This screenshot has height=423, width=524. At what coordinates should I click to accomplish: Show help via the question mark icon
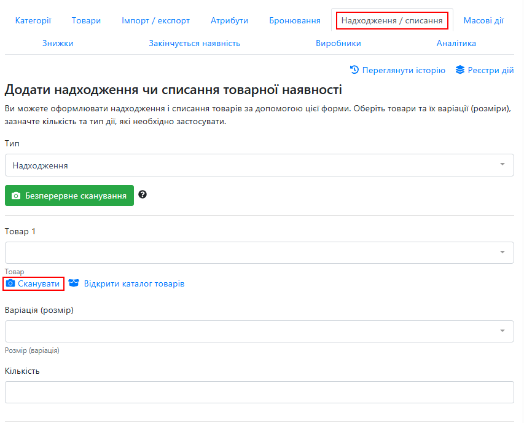[x=143, y=195]
